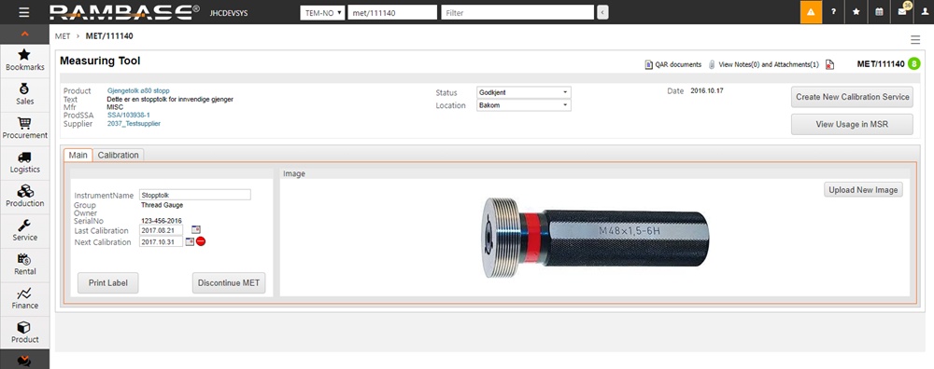Click Create New Calibration Service button
This screenshot has width=934, height=369.
[x=852, y=97]
